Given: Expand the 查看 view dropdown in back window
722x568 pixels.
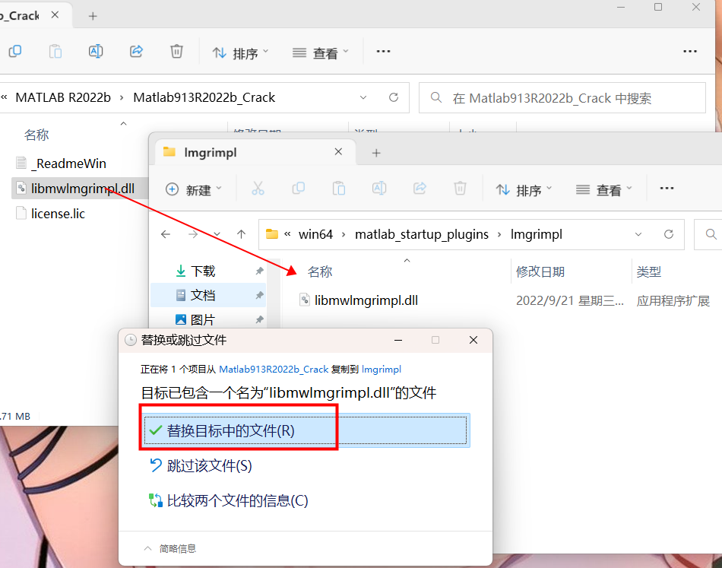Looking at the screenshot, I should [321, 52].
